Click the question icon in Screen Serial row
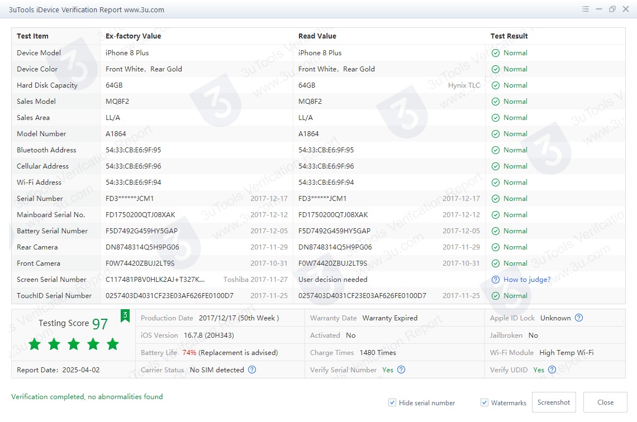This screenshot has width=637, height=422. tap(495, 280)
